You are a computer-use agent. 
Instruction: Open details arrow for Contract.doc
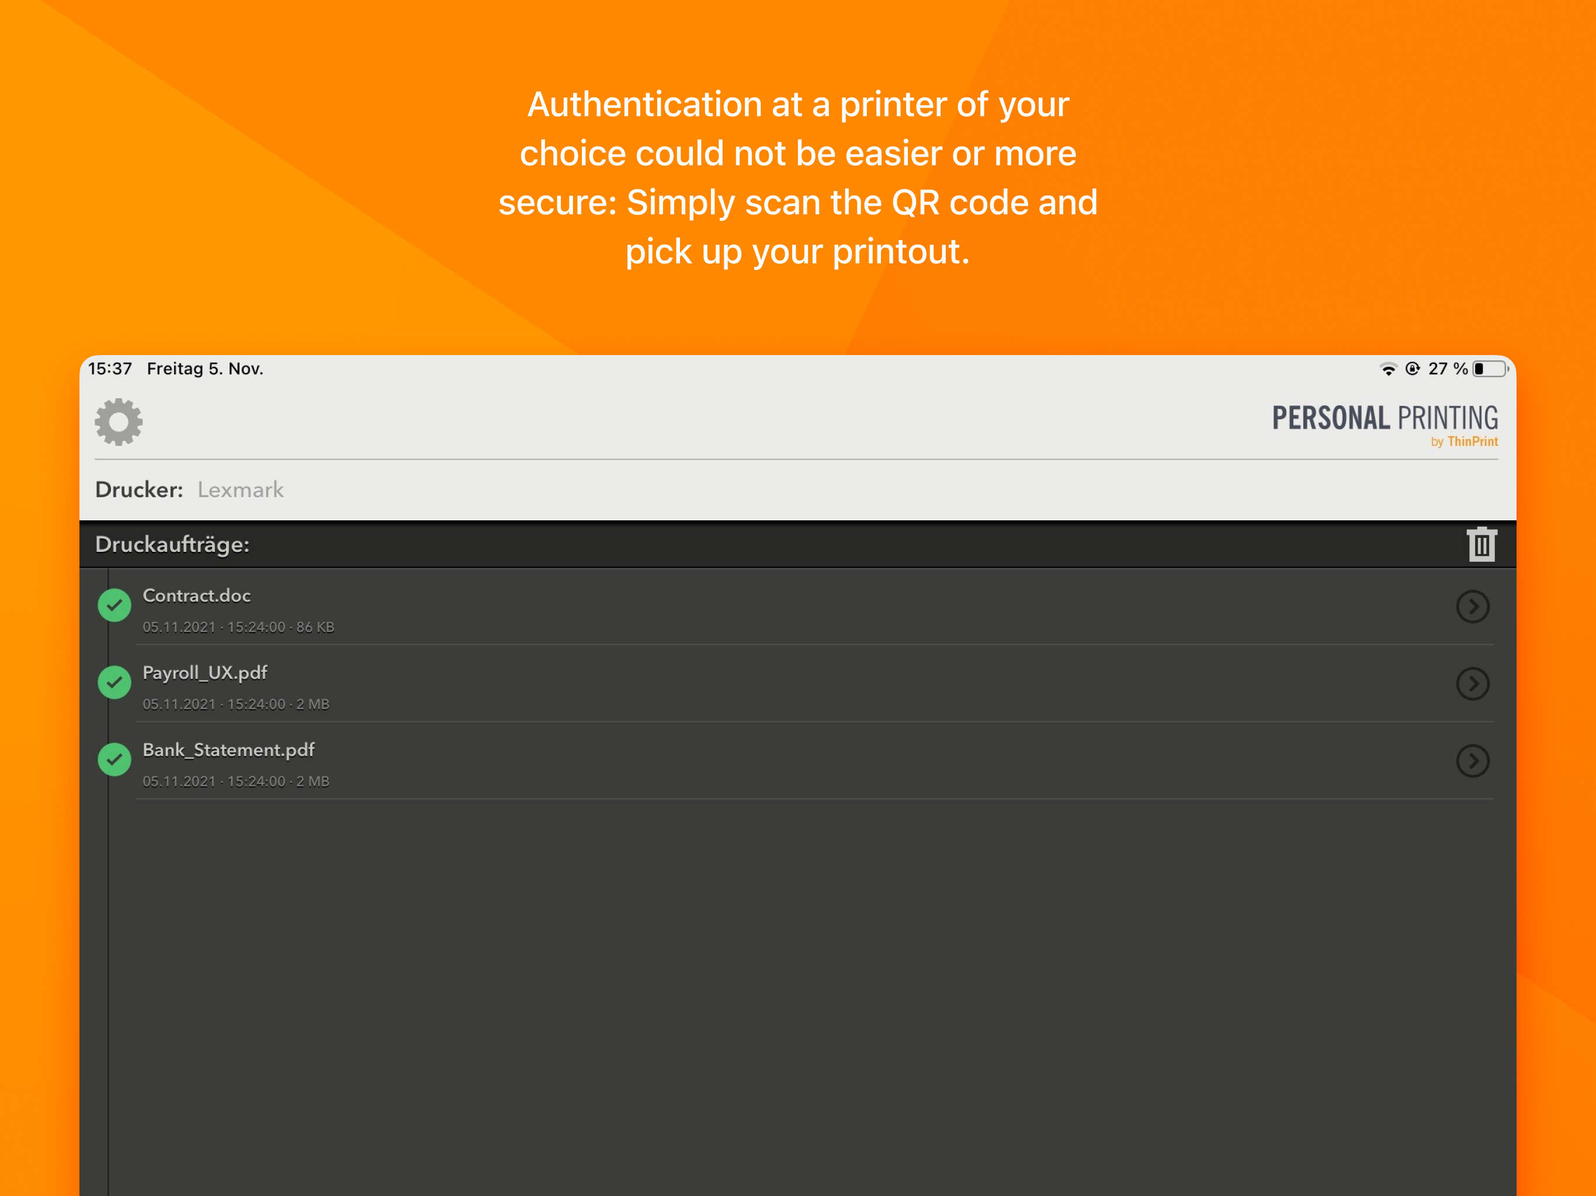(x=1473, y=607)
